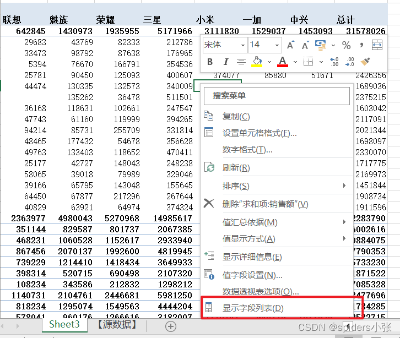Toggle italic in the mini toolbar
Image resolution: width=400 pixels, height=338 pixels.
tap(225, 62)
